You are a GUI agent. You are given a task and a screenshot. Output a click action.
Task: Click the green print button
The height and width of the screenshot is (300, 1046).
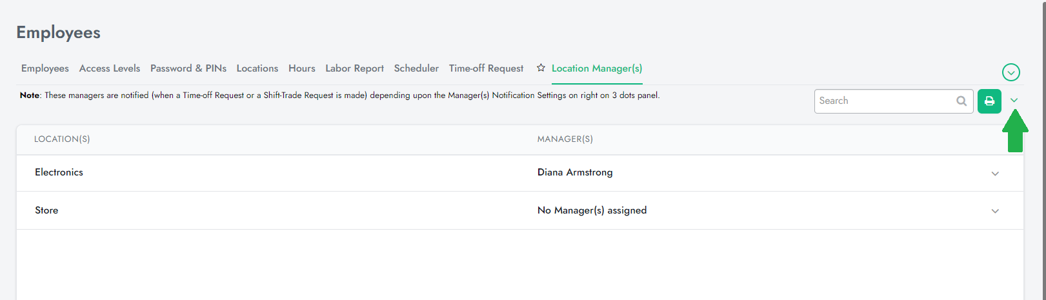click(x=989, y=101)
